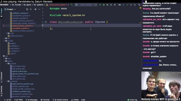Click gutter icon beside line 5

coord(46,22)
